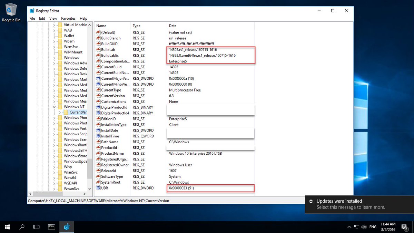Click the volume icon in system tray

pyautogui.click(x=364, y=227)
